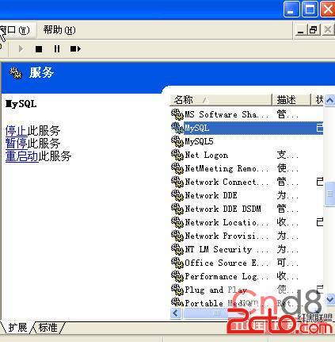Select the NetMeeting Remo... service row
Screen dimensions: 335x342
pyautogui.click(x=246, y=168)
